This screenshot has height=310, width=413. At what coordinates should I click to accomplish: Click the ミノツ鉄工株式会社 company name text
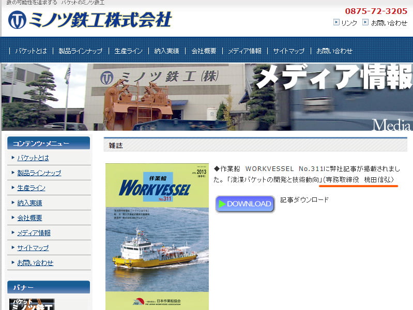tap(100, 20)
